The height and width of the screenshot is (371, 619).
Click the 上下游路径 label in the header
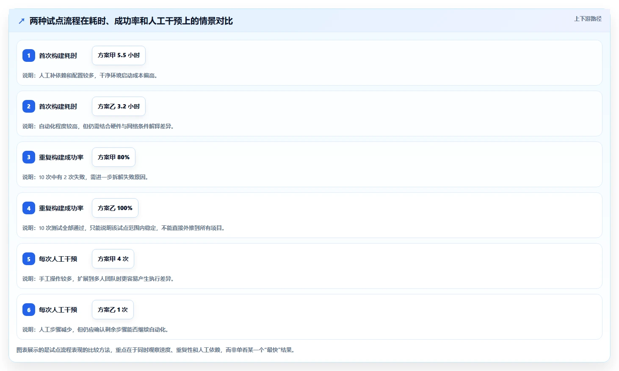(588, 19)
